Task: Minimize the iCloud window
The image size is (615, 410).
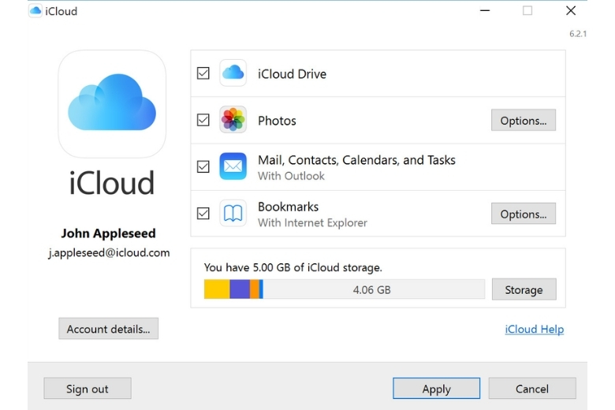Action: pos(485,10)
